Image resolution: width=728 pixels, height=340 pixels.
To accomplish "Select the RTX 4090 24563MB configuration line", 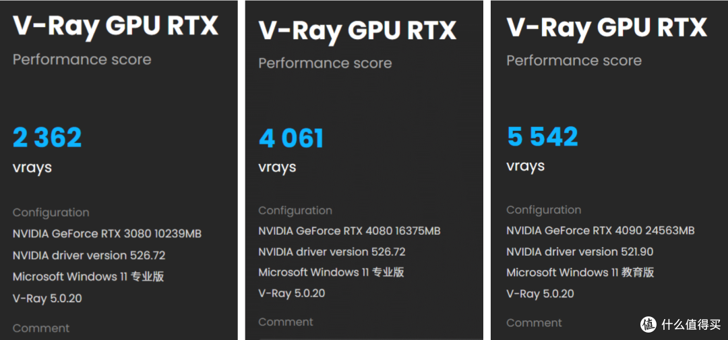I will (x=600, y=231).
